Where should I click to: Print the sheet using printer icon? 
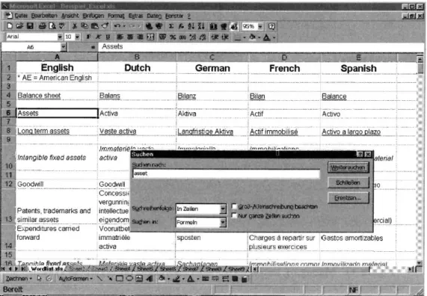click(x=42, y=26)
